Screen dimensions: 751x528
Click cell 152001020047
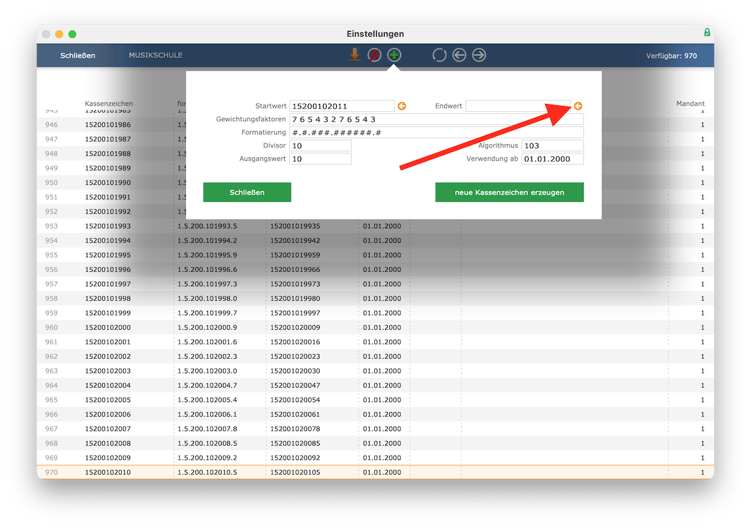(295, 386)
